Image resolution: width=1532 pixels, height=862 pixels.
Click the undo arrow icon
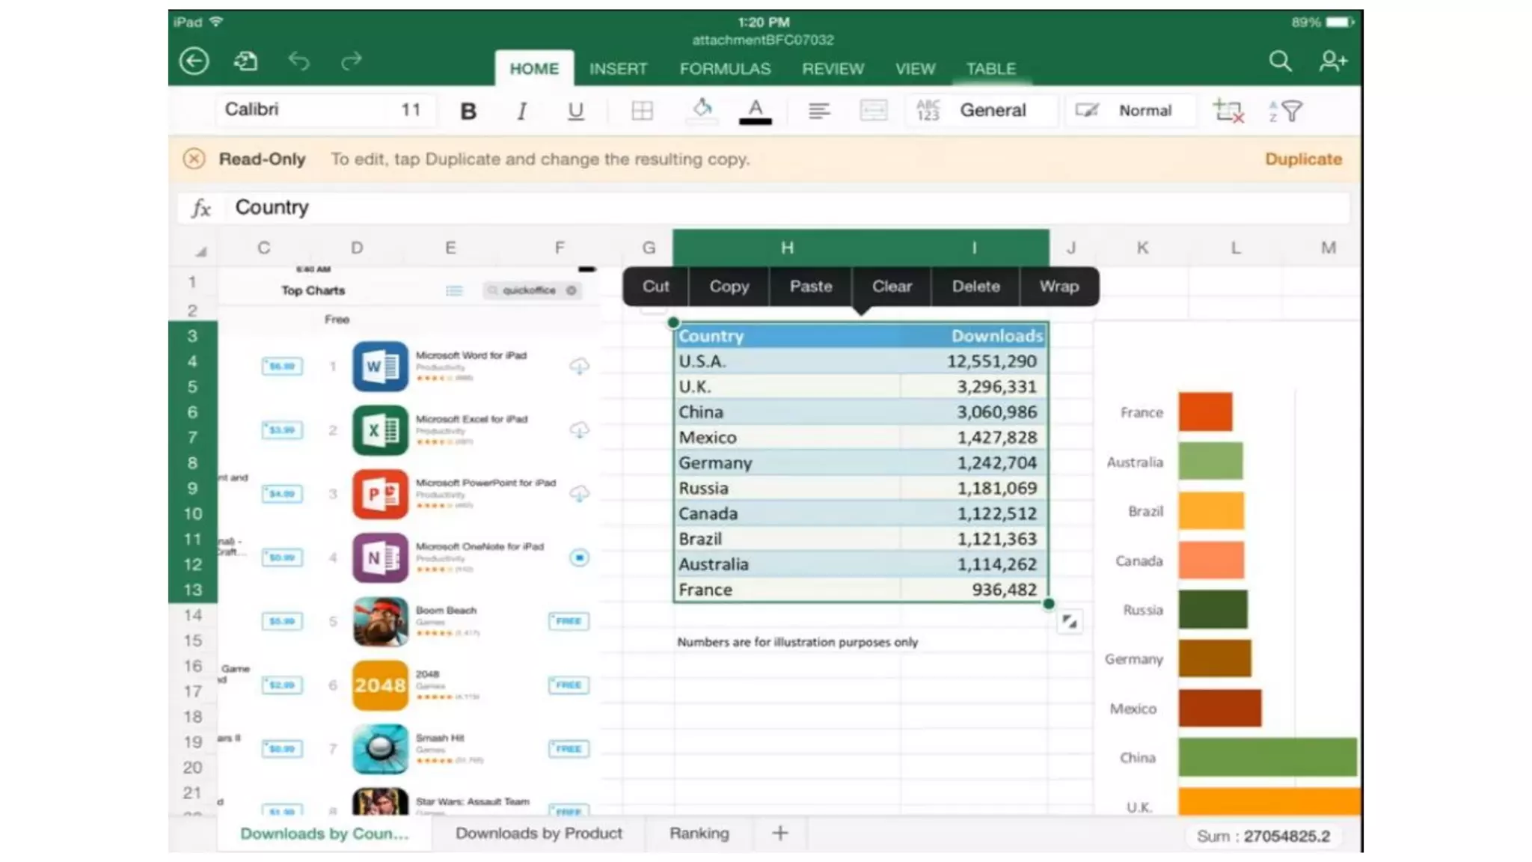[298, 61]
